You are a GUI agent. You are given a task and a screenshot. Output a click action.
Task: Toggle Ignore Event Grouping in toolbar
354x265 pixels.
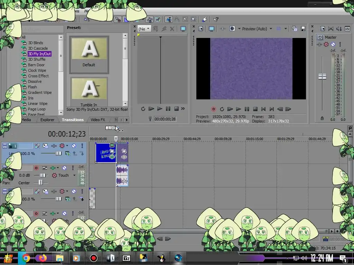[x=158, y=20]
